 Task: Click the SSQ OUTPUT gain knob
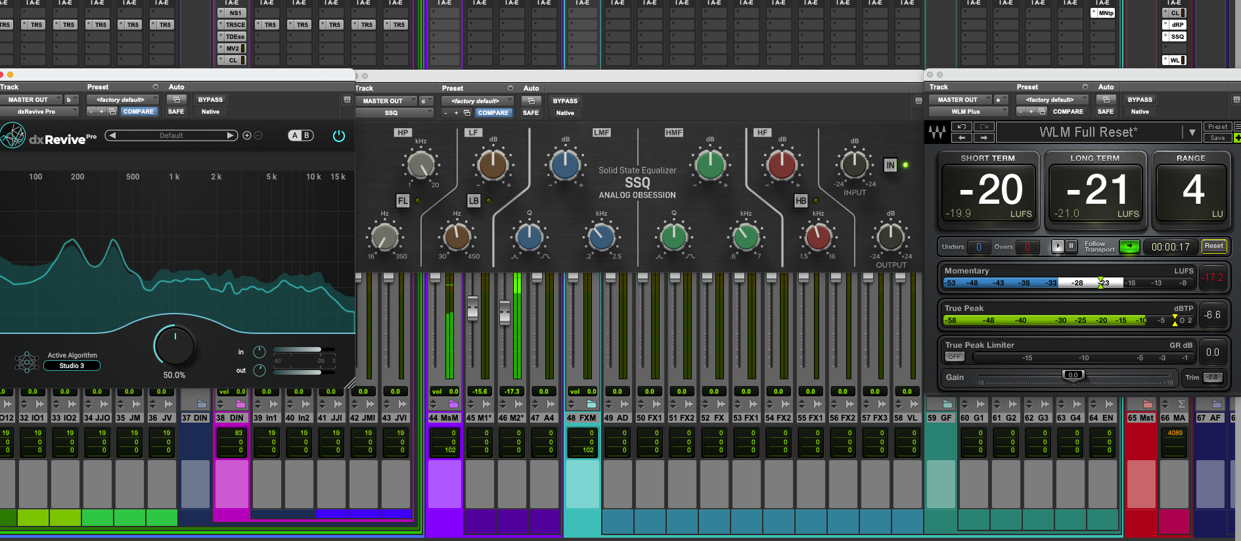pyautogui.click(x=890, y=237)
